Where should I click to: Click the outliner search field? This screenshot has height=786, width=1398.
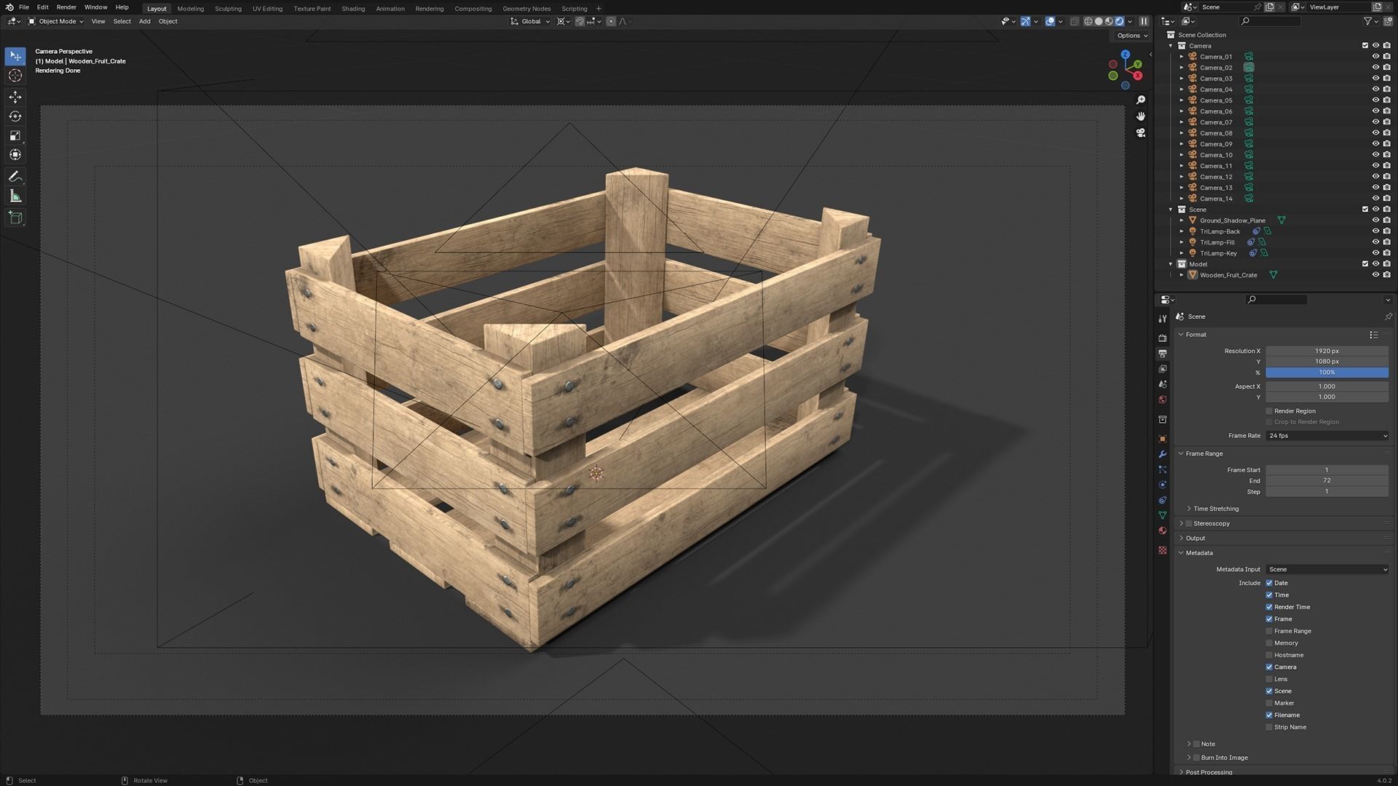point(1271,21)
